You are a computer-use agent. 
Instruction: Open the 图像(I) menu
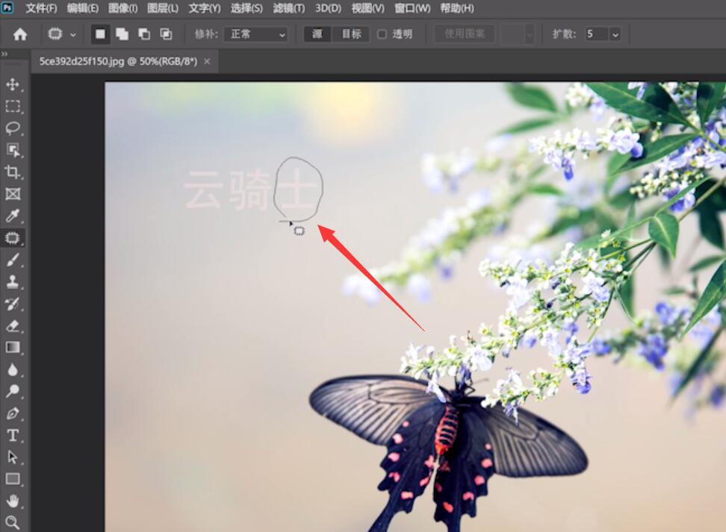(x=122, y=8)
